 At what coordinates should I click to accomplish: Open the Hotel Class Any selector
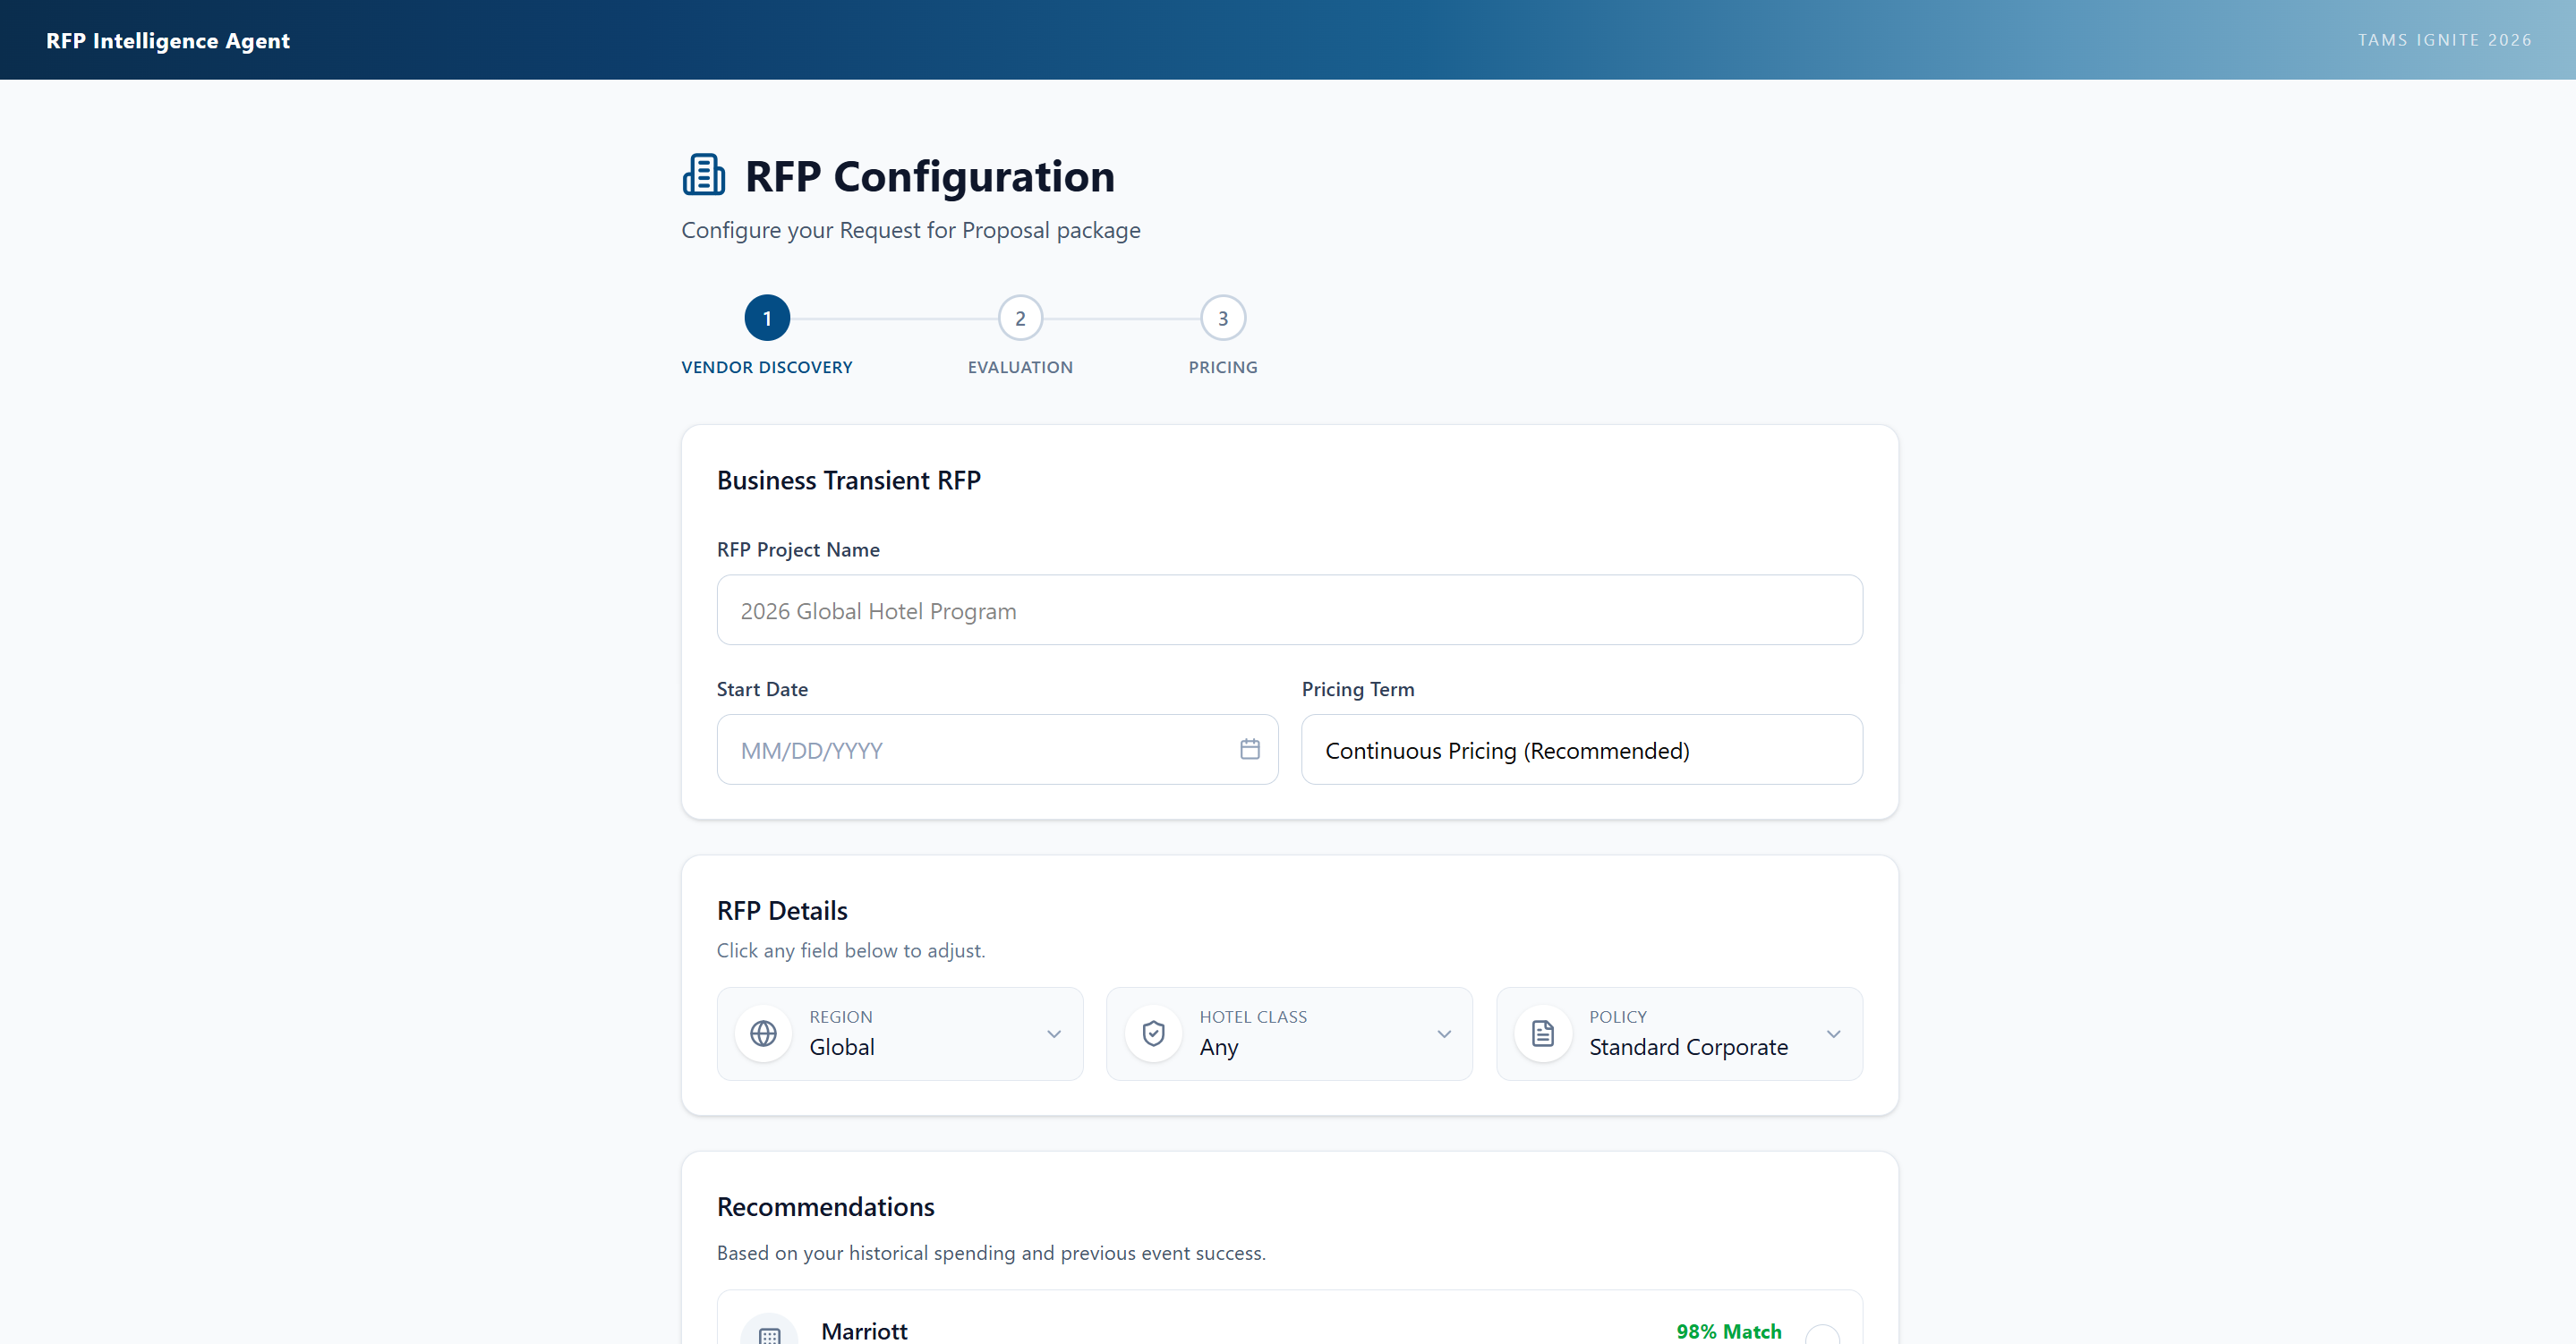coord(1289,1034)
